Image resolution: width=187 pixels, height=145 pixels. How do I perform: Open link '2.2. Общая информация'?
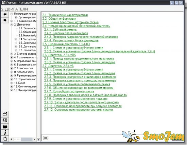click(x=59, y=19)
